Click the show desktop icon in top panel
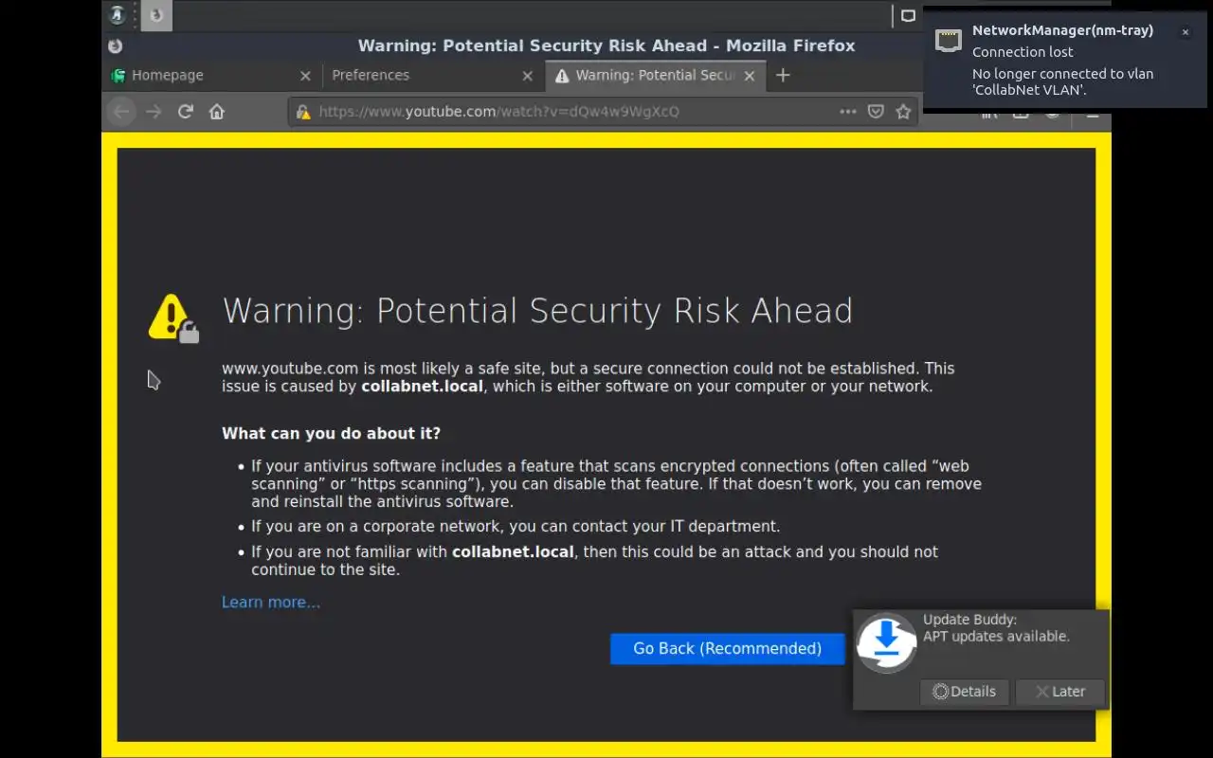Image resolution: width=1213 pixels, height=758 pixels. coord(908,15)
